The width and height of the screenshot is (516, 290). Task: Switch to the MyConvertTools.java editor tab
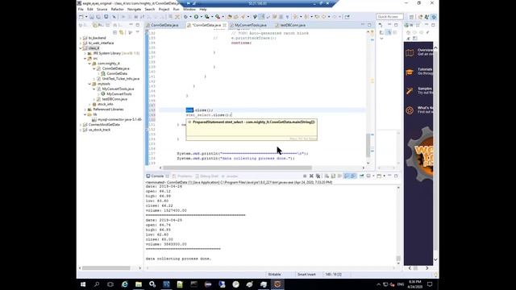pyautogui.click(x=251, y=25)
